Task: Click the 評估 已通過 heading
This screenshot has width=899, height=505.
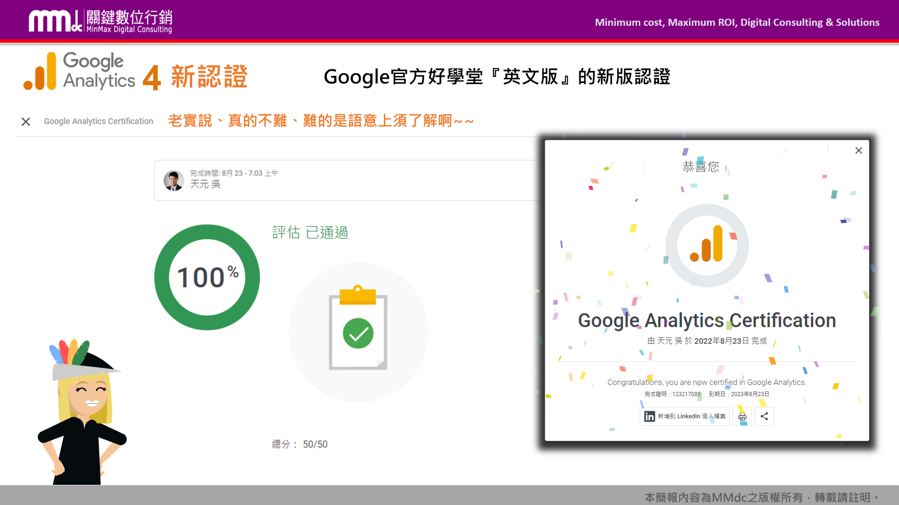Action: coord(310,233)
